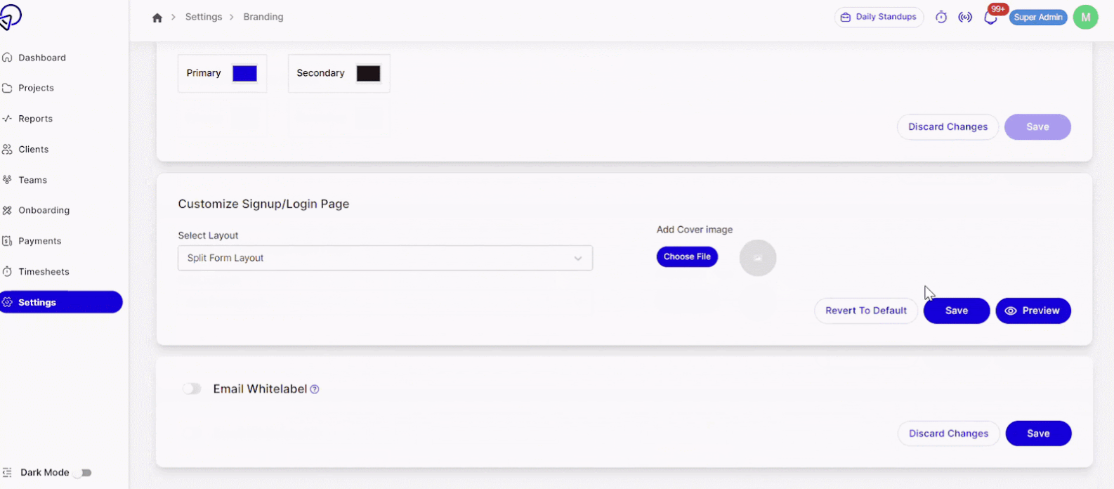Toggle the Email Whitelabel switch
This screenshot has height=489, width=1114.
[192, 389]
